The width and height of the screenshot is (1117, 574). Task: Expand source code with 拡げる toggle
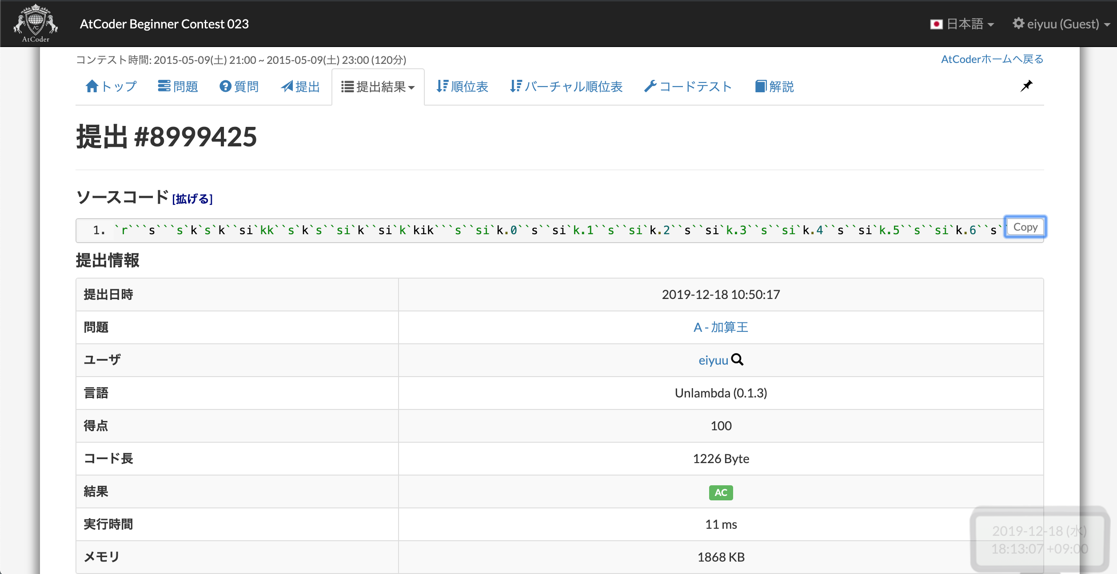[192, 199]
